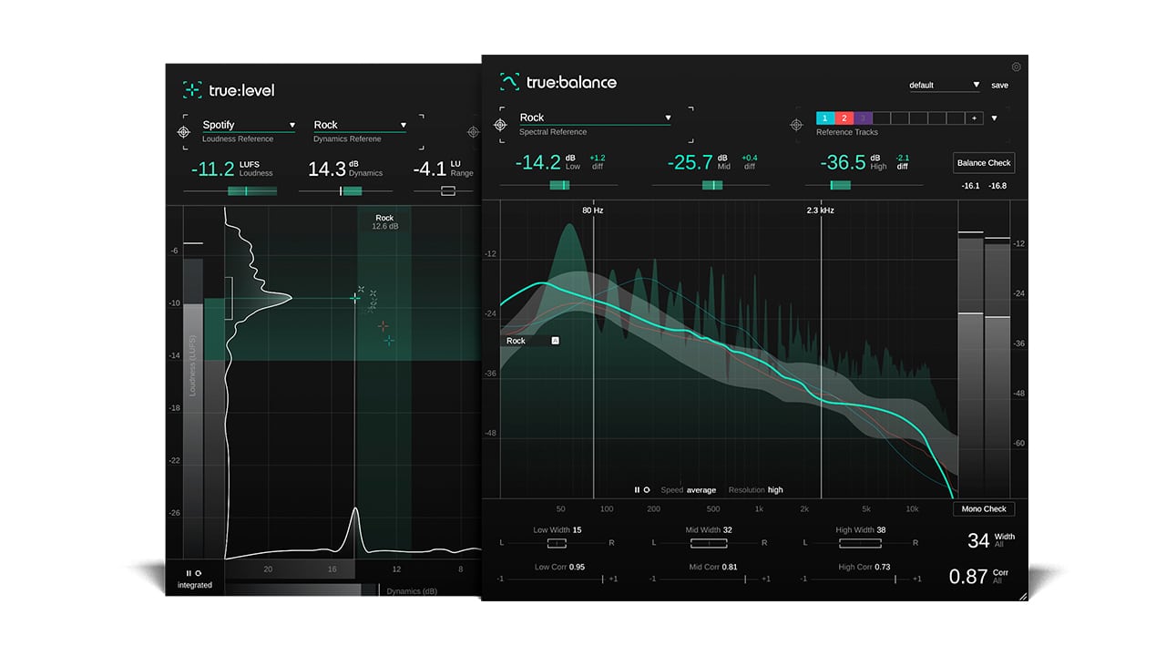Toggle the integrated mode in true:level
The width and height of the screenshot is (1166, 656).
pyautogui.click(x=195, y=585)
